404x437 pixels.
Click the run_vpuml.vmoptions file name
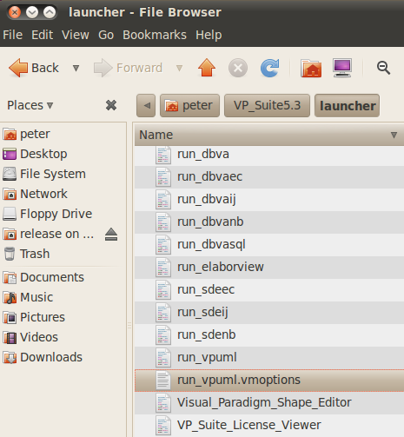coord(239,380)
